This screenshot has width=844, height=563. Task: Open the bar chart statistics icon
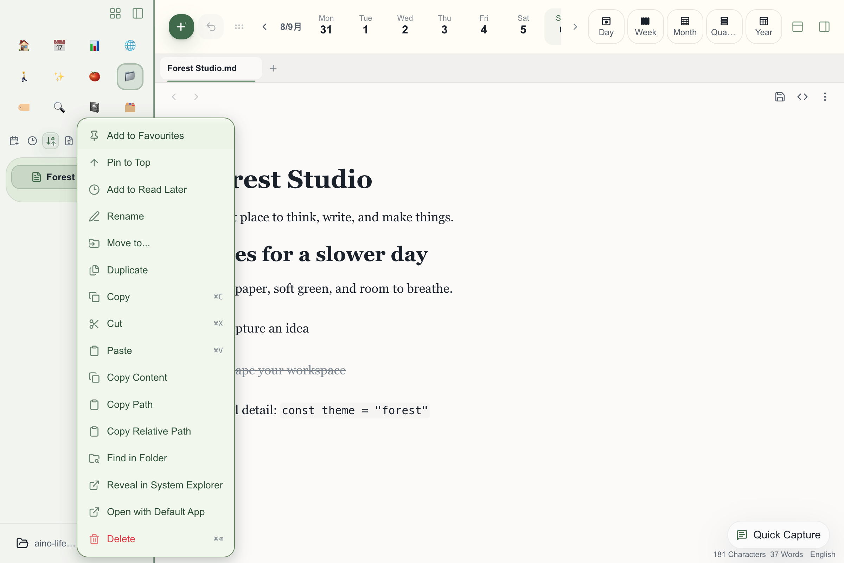pos(94,46)
